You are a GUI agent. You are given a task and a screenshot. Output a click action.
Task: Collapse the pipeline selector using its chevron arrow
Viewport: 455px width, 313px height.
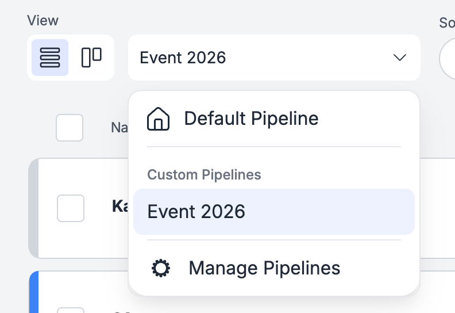(x=400, y=58)
